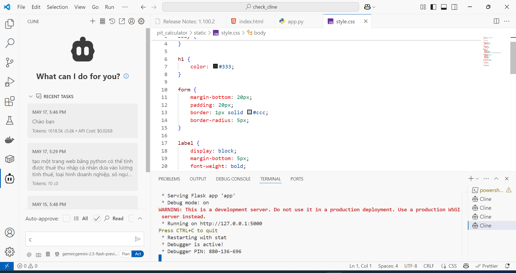Open the Docker whale view
Image resolution: width=516 pixels, height=273 pixels.
pyautogui.click(x=10, y=140)
